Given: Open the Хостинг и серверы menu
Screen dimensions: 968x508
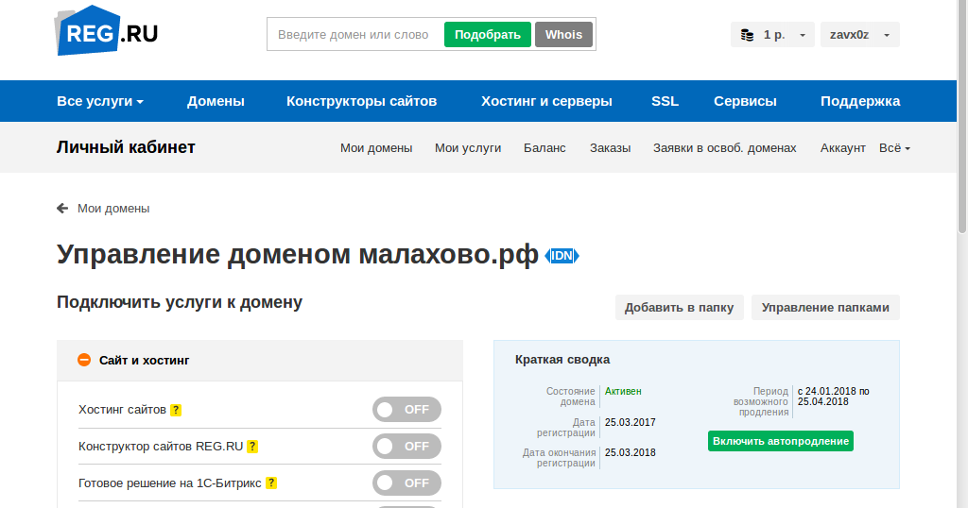Looking at the screenshot, I should [x=547, y=101].
